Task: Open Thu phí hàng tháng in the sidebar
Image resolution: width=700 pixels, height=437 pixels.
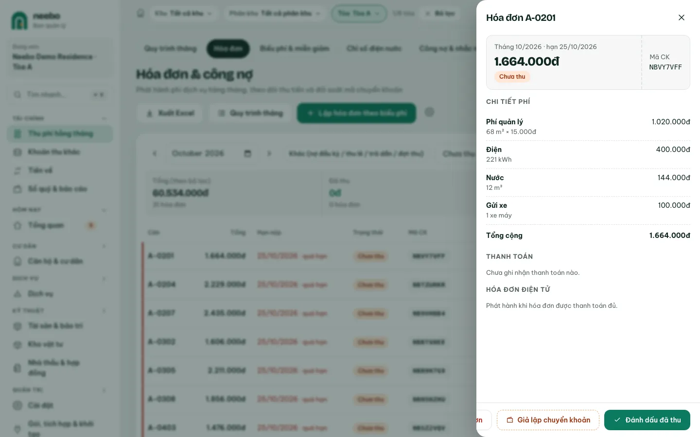Action: 60,134
